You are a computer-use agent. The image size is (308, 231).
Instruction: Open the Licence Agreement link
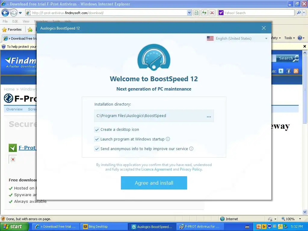(156, 169)
